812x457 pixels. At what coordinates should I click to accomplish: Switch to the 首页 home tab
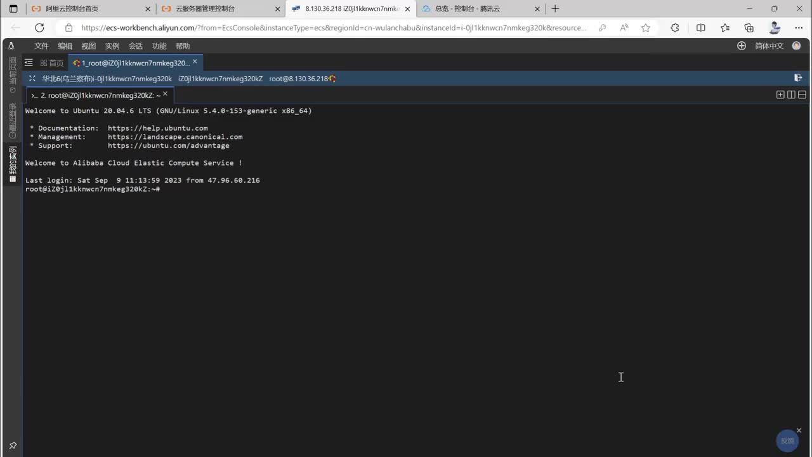52,63
